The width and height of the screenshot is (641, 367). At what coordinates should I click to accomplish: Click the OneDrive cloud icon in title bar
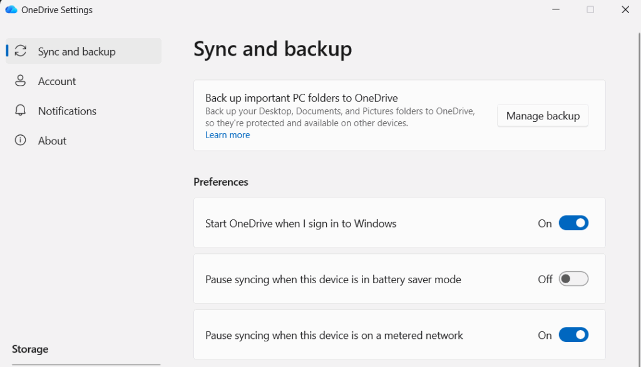pos(11,10)
